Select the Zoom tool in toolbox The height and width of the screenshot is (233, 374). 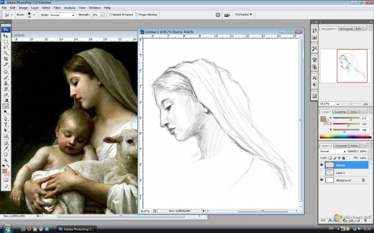click(6, 160)
